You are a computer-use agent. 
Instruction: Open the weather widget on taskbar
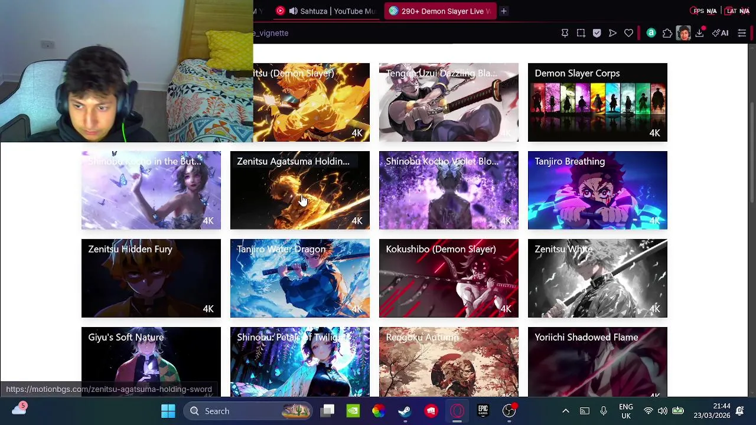pyautogui.click(x=19, y=409)
